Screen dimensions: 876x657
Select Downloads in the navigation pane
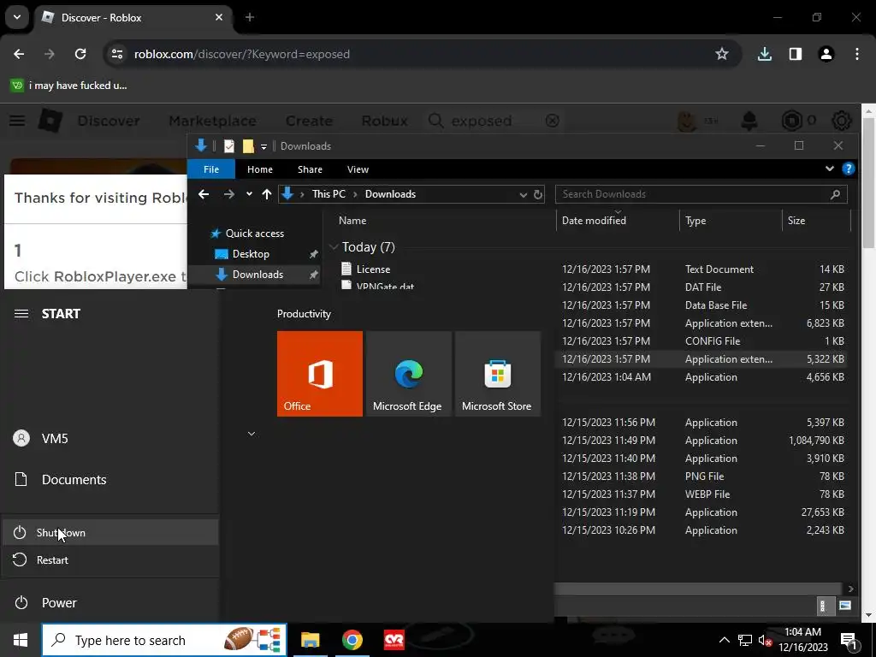pos(257,275)
